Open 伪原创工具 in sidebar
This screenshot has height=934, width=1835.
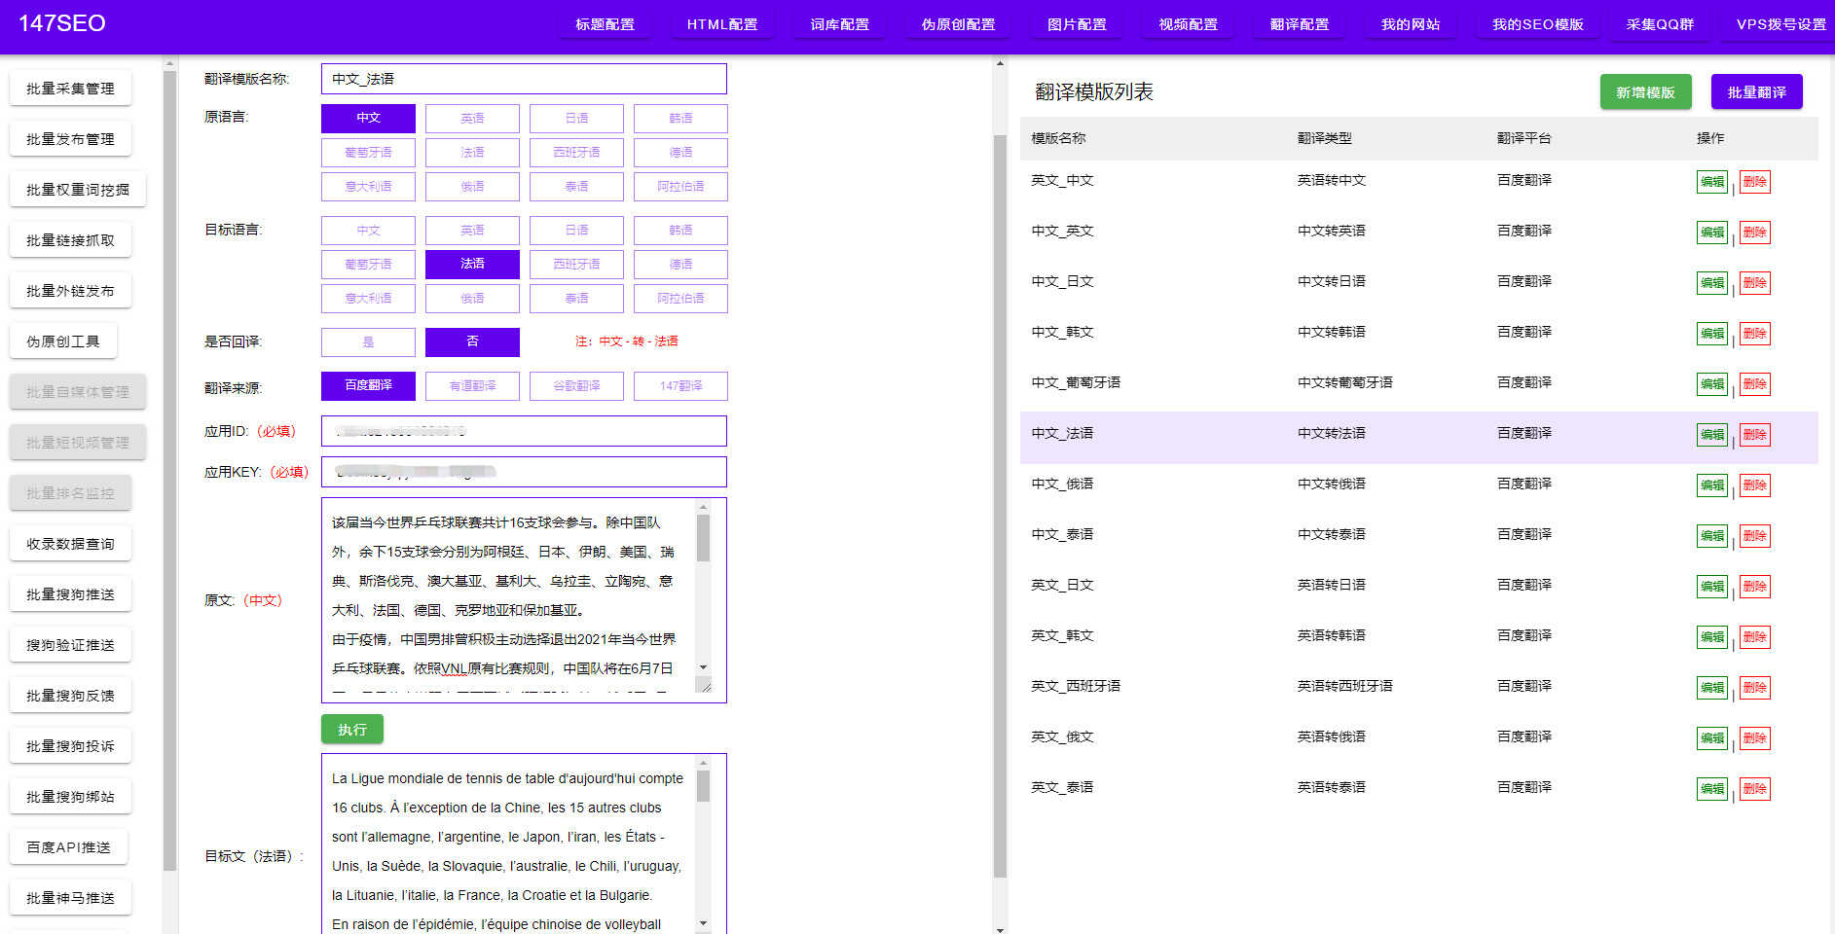[63, 341]
